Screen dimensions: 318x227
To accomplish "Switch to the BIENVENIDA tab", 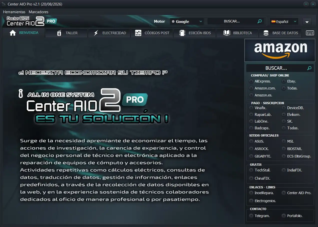I will 24,33.
